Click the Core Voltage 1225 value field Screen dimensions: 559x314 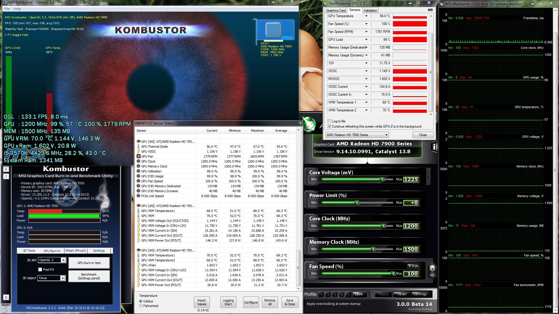411,179
